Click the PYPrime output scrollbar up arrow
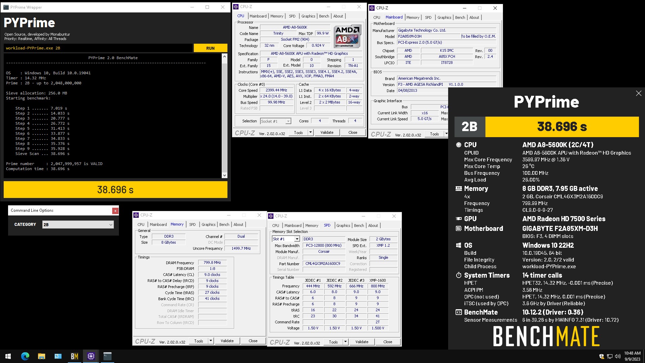Viewport: 645px width, 363px height. (x=224, y=56)
